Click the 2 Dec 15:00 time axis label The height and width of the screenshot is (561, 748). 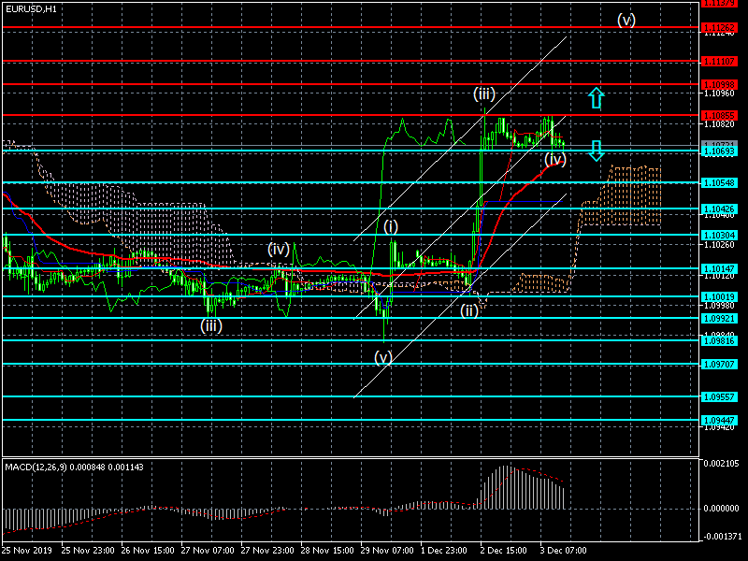point(504,551)
